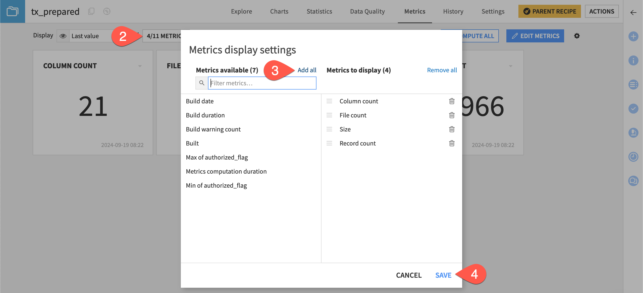Select Build date from available metrics list

[x=200, y=101]
